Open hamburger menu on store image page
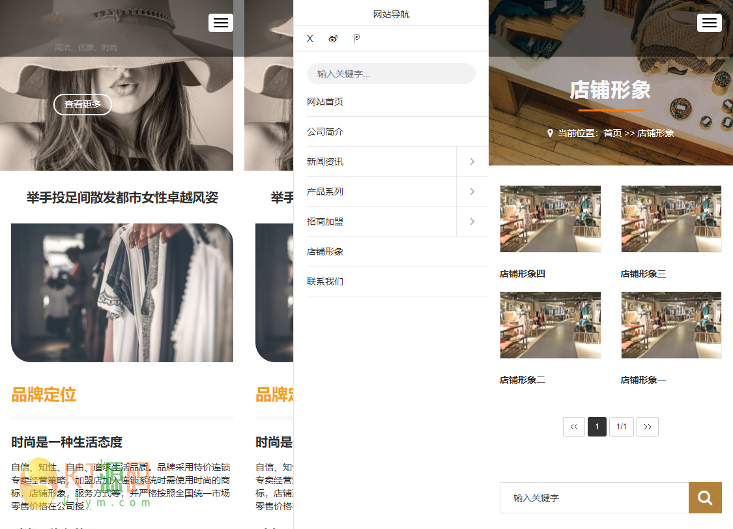Image resolution: width=733 pixels, height=529 pixels. tap(709, 22)
